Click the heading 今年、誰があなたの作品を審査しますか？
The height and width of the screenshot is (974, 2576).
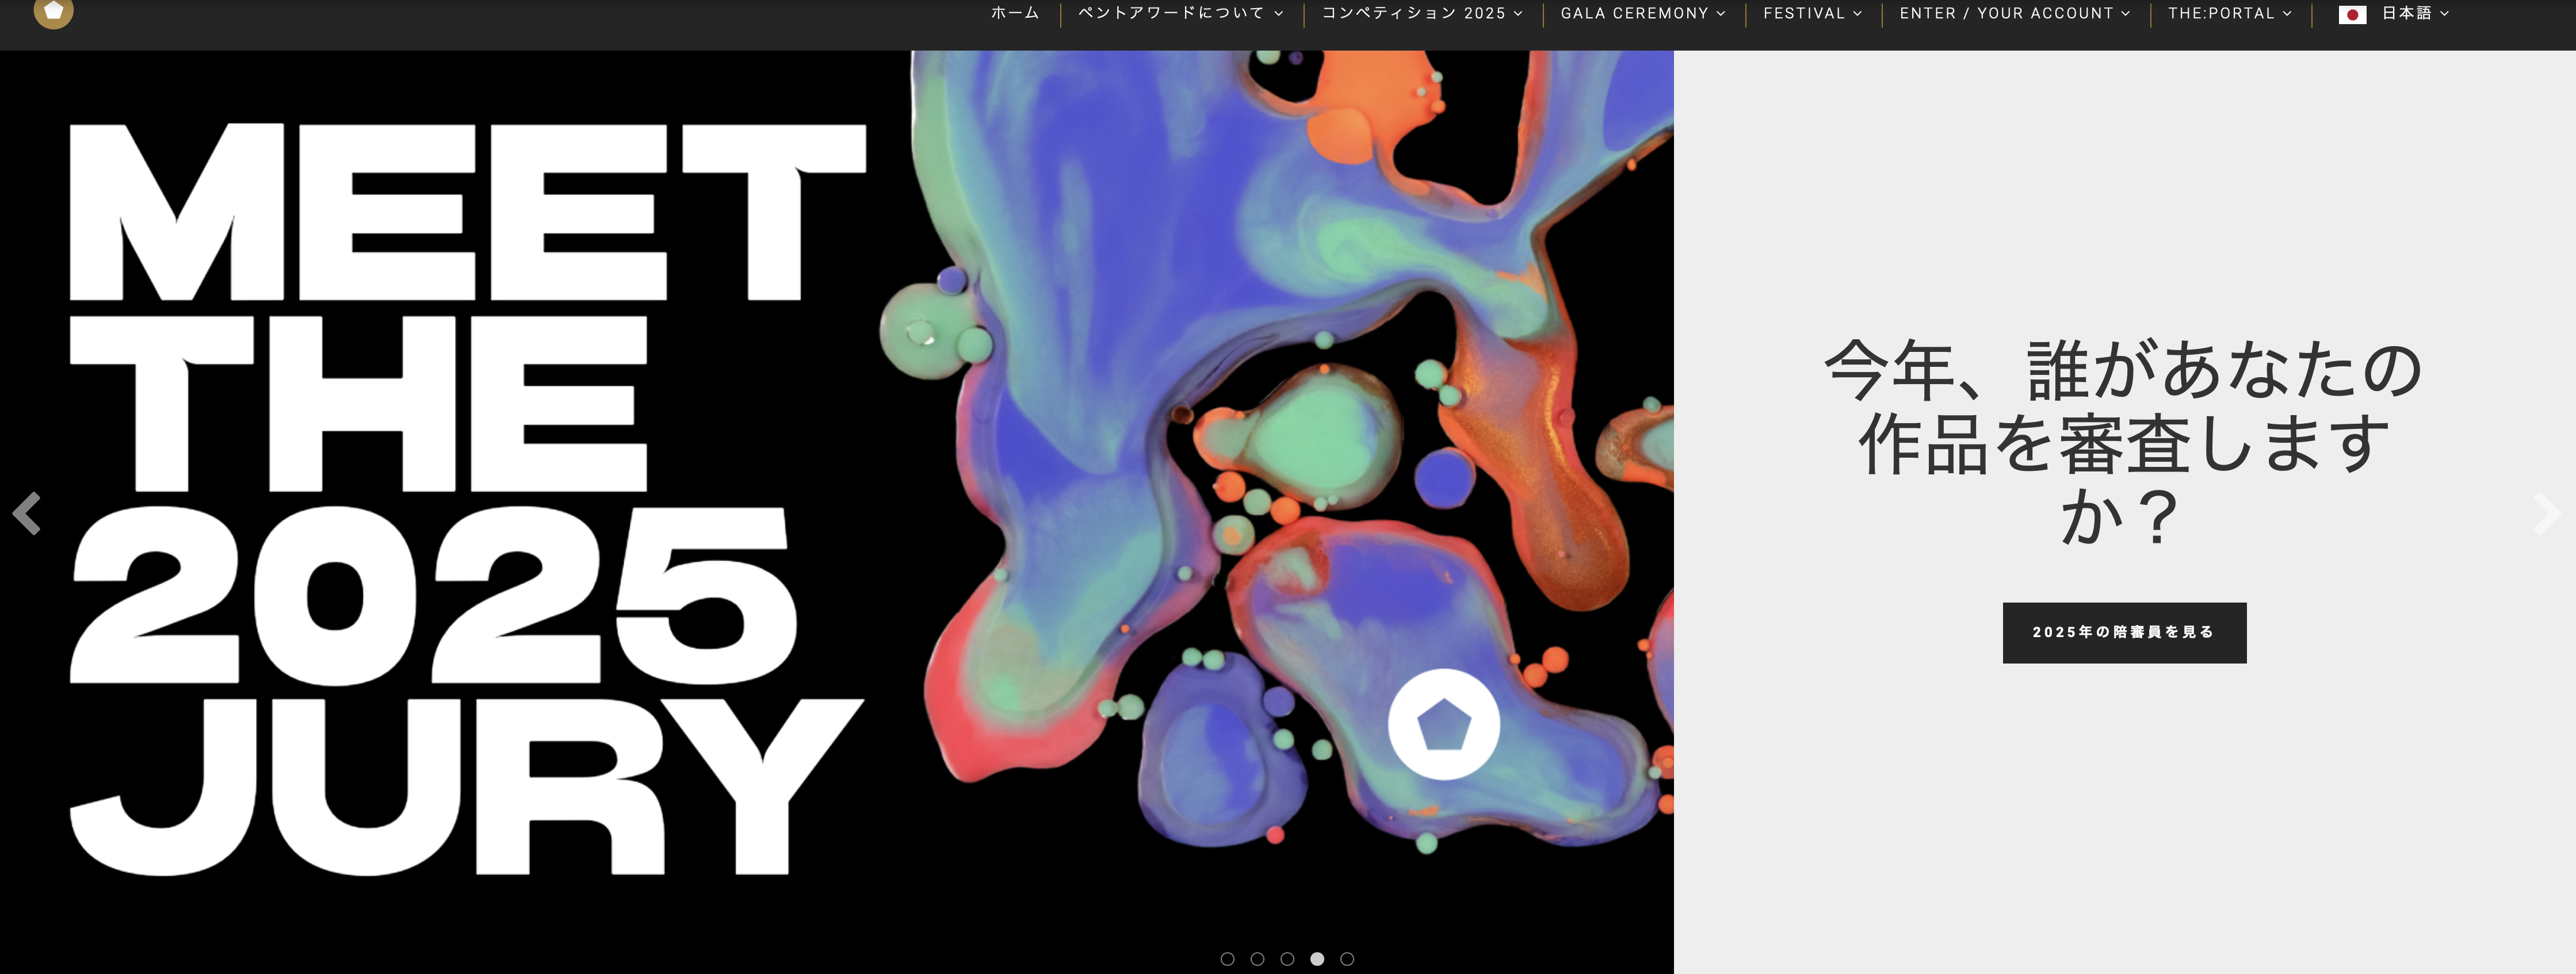2124,443
